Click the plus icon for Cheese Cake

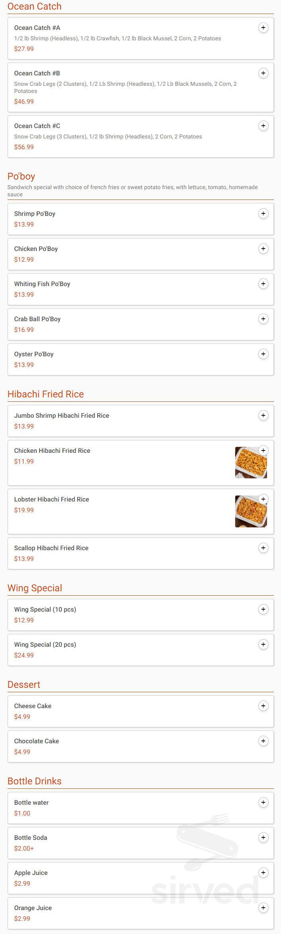click(x=263, y=706)
